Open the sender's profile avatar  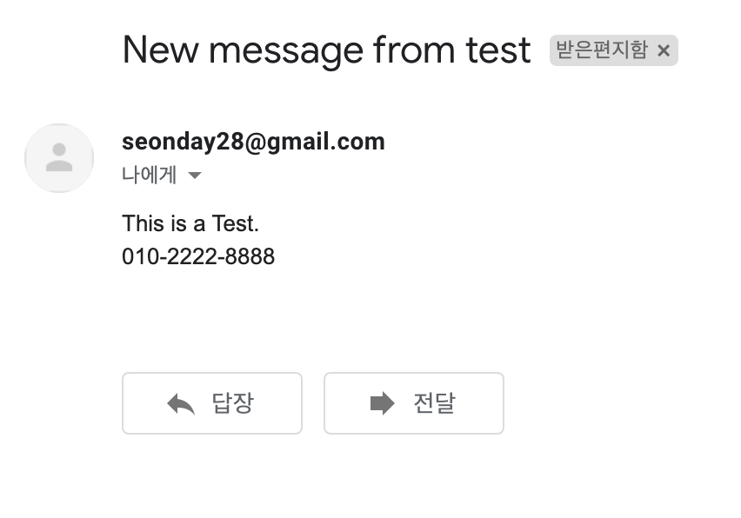click(x=59, y=158)
